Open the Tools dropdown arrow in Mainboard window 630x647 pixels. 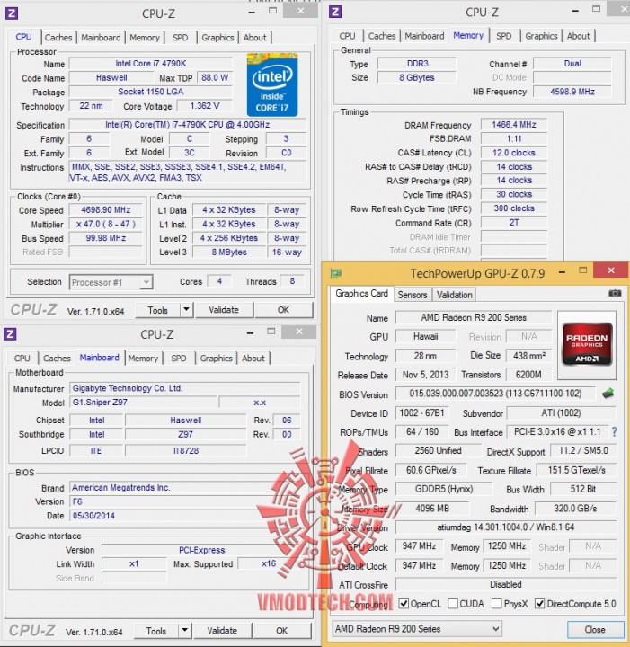click(185, 630)
